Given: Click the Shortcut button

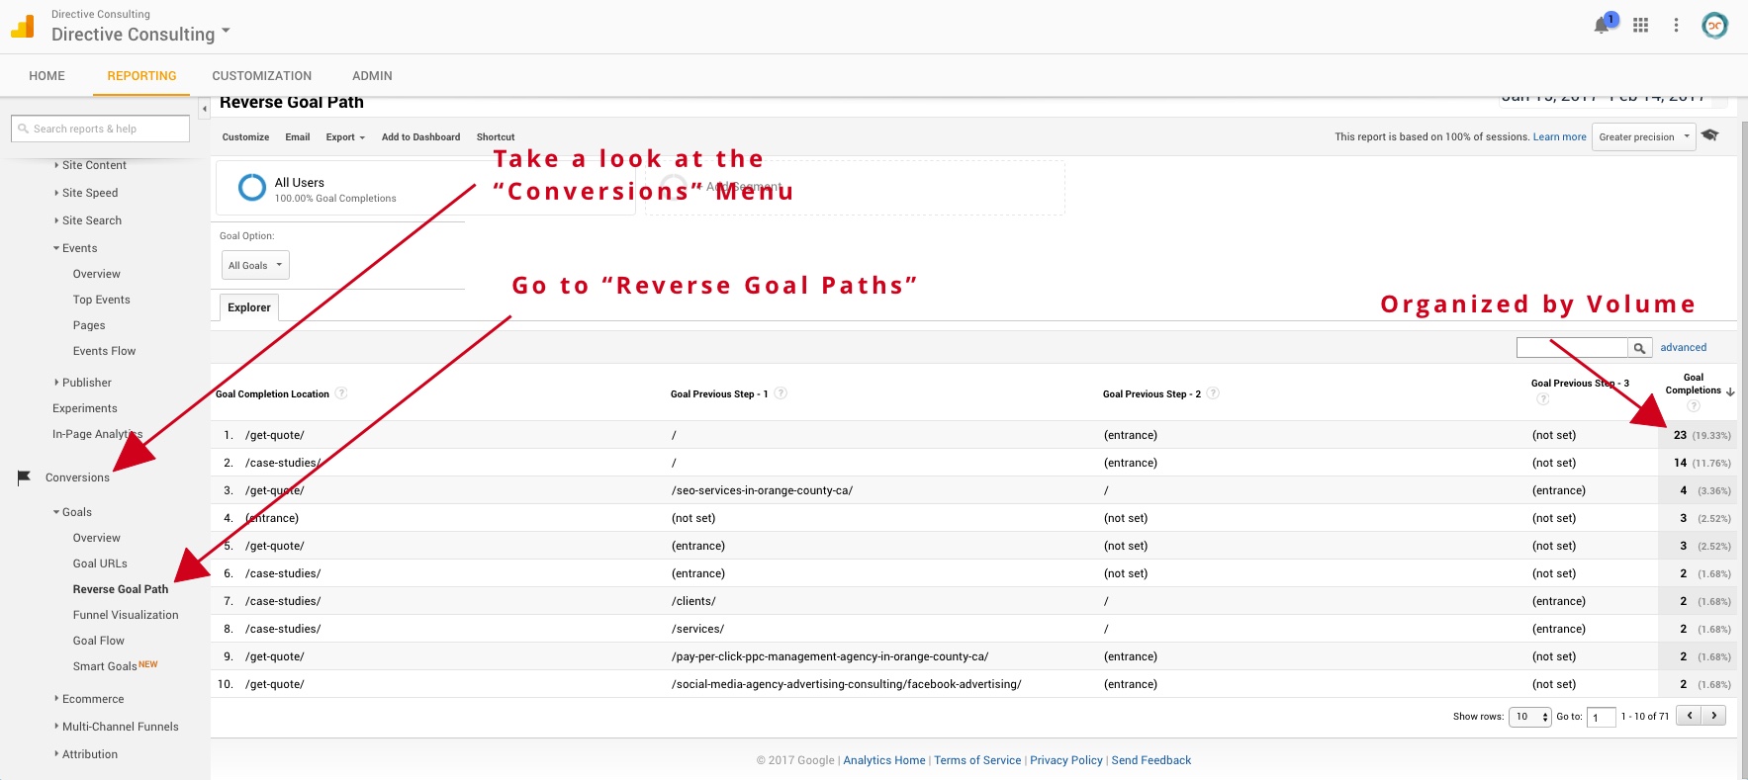Looking at the screenshot, I should (x=496, y=137).
